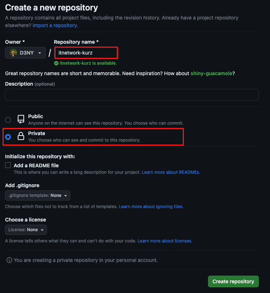Open Learn more about READMEs link
Image resolution: width=270 pixels, height=293 pixels.
coord(171,172)
